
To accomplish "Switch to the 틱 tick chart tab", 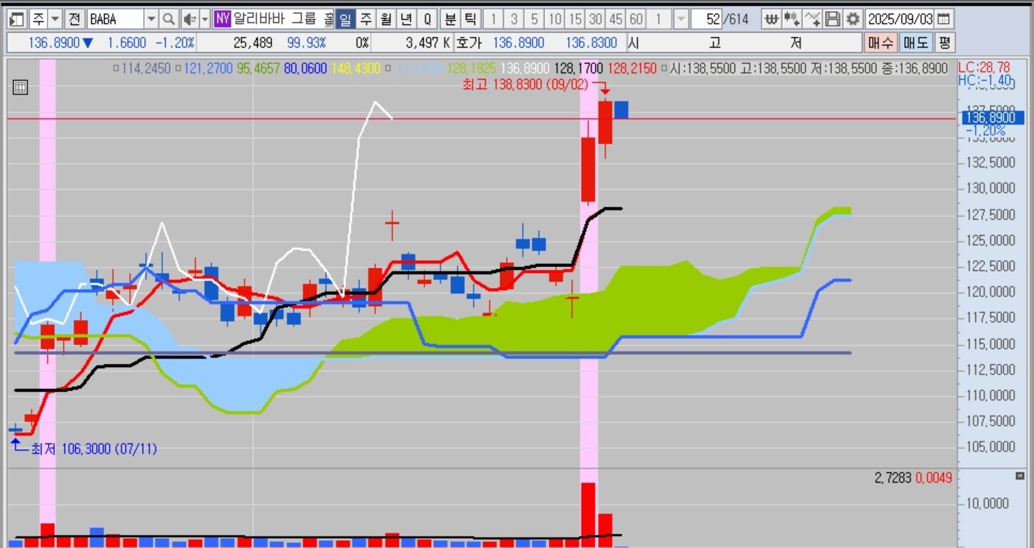I will click(x=470, y=19).
